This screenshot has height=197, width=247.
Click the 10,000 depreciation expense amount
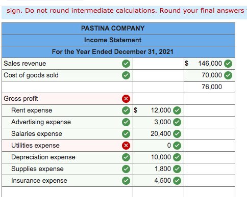click(161, 157)
